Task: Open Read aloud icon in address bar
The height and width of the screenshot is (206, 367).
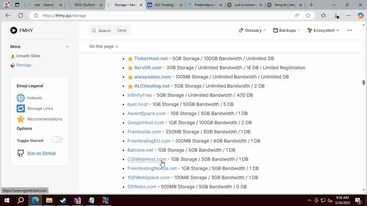Action: (x=297, y=15)
